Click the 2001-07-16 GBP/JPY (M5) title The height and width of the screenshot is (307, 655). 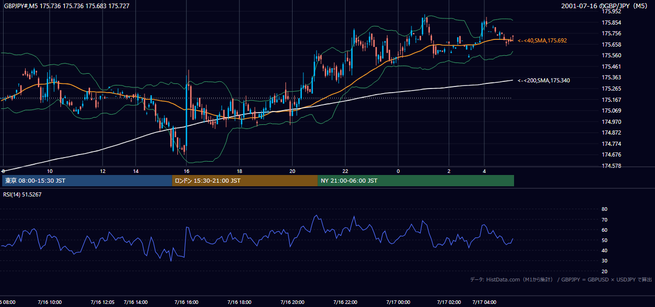pyautogui.click(x=605, y=6)
